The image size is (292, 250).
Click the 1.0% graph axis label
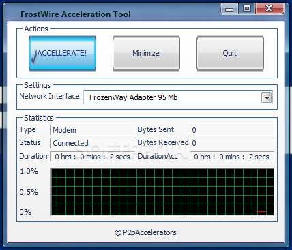29,171
